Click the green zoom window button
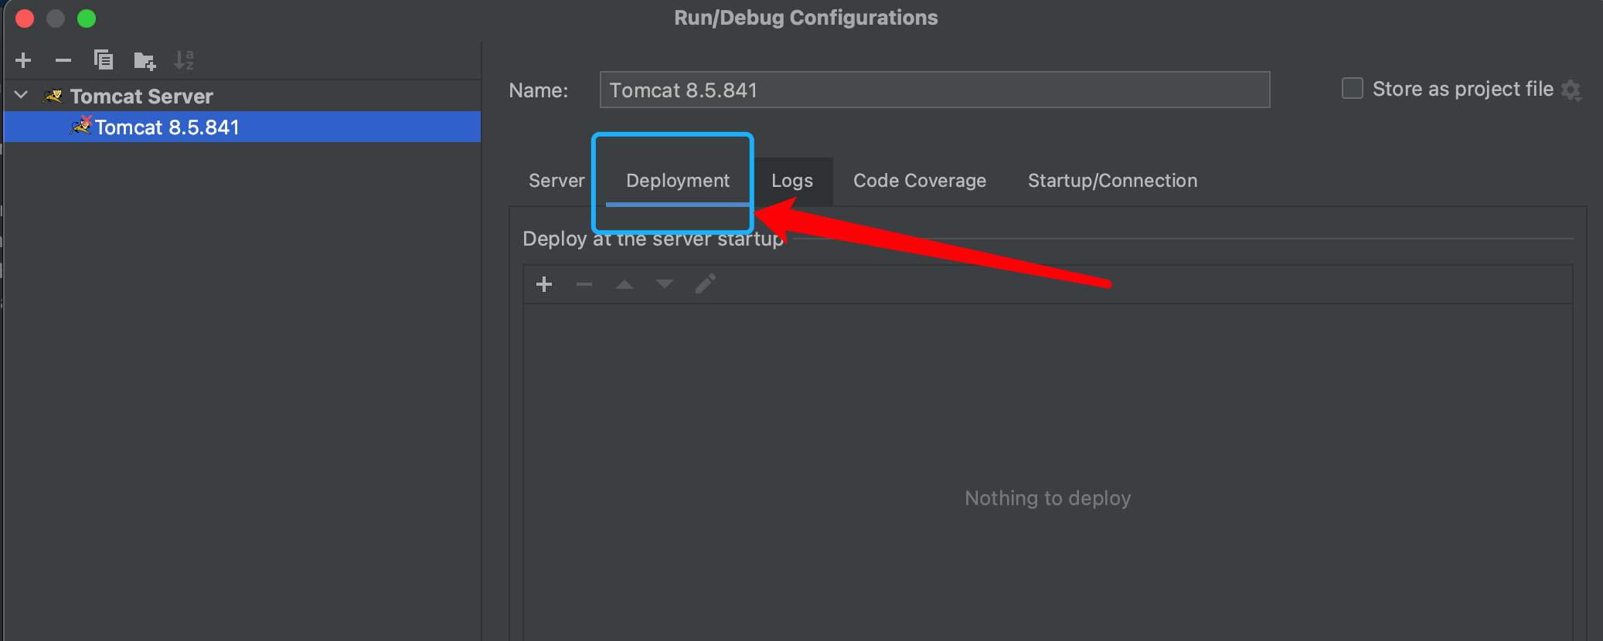The height and width of the screenshot is (641, 1603). click(x=87, y=19)
